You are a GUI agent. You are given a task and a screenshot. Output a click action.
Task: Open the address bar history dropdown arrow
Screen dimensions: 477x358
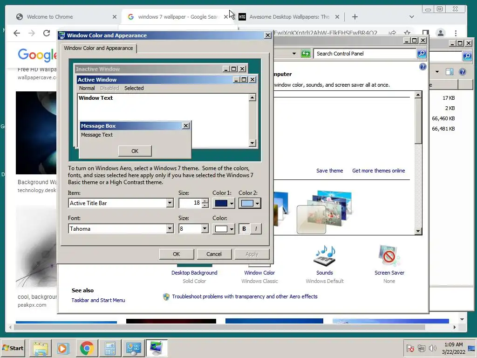(294, 54)
